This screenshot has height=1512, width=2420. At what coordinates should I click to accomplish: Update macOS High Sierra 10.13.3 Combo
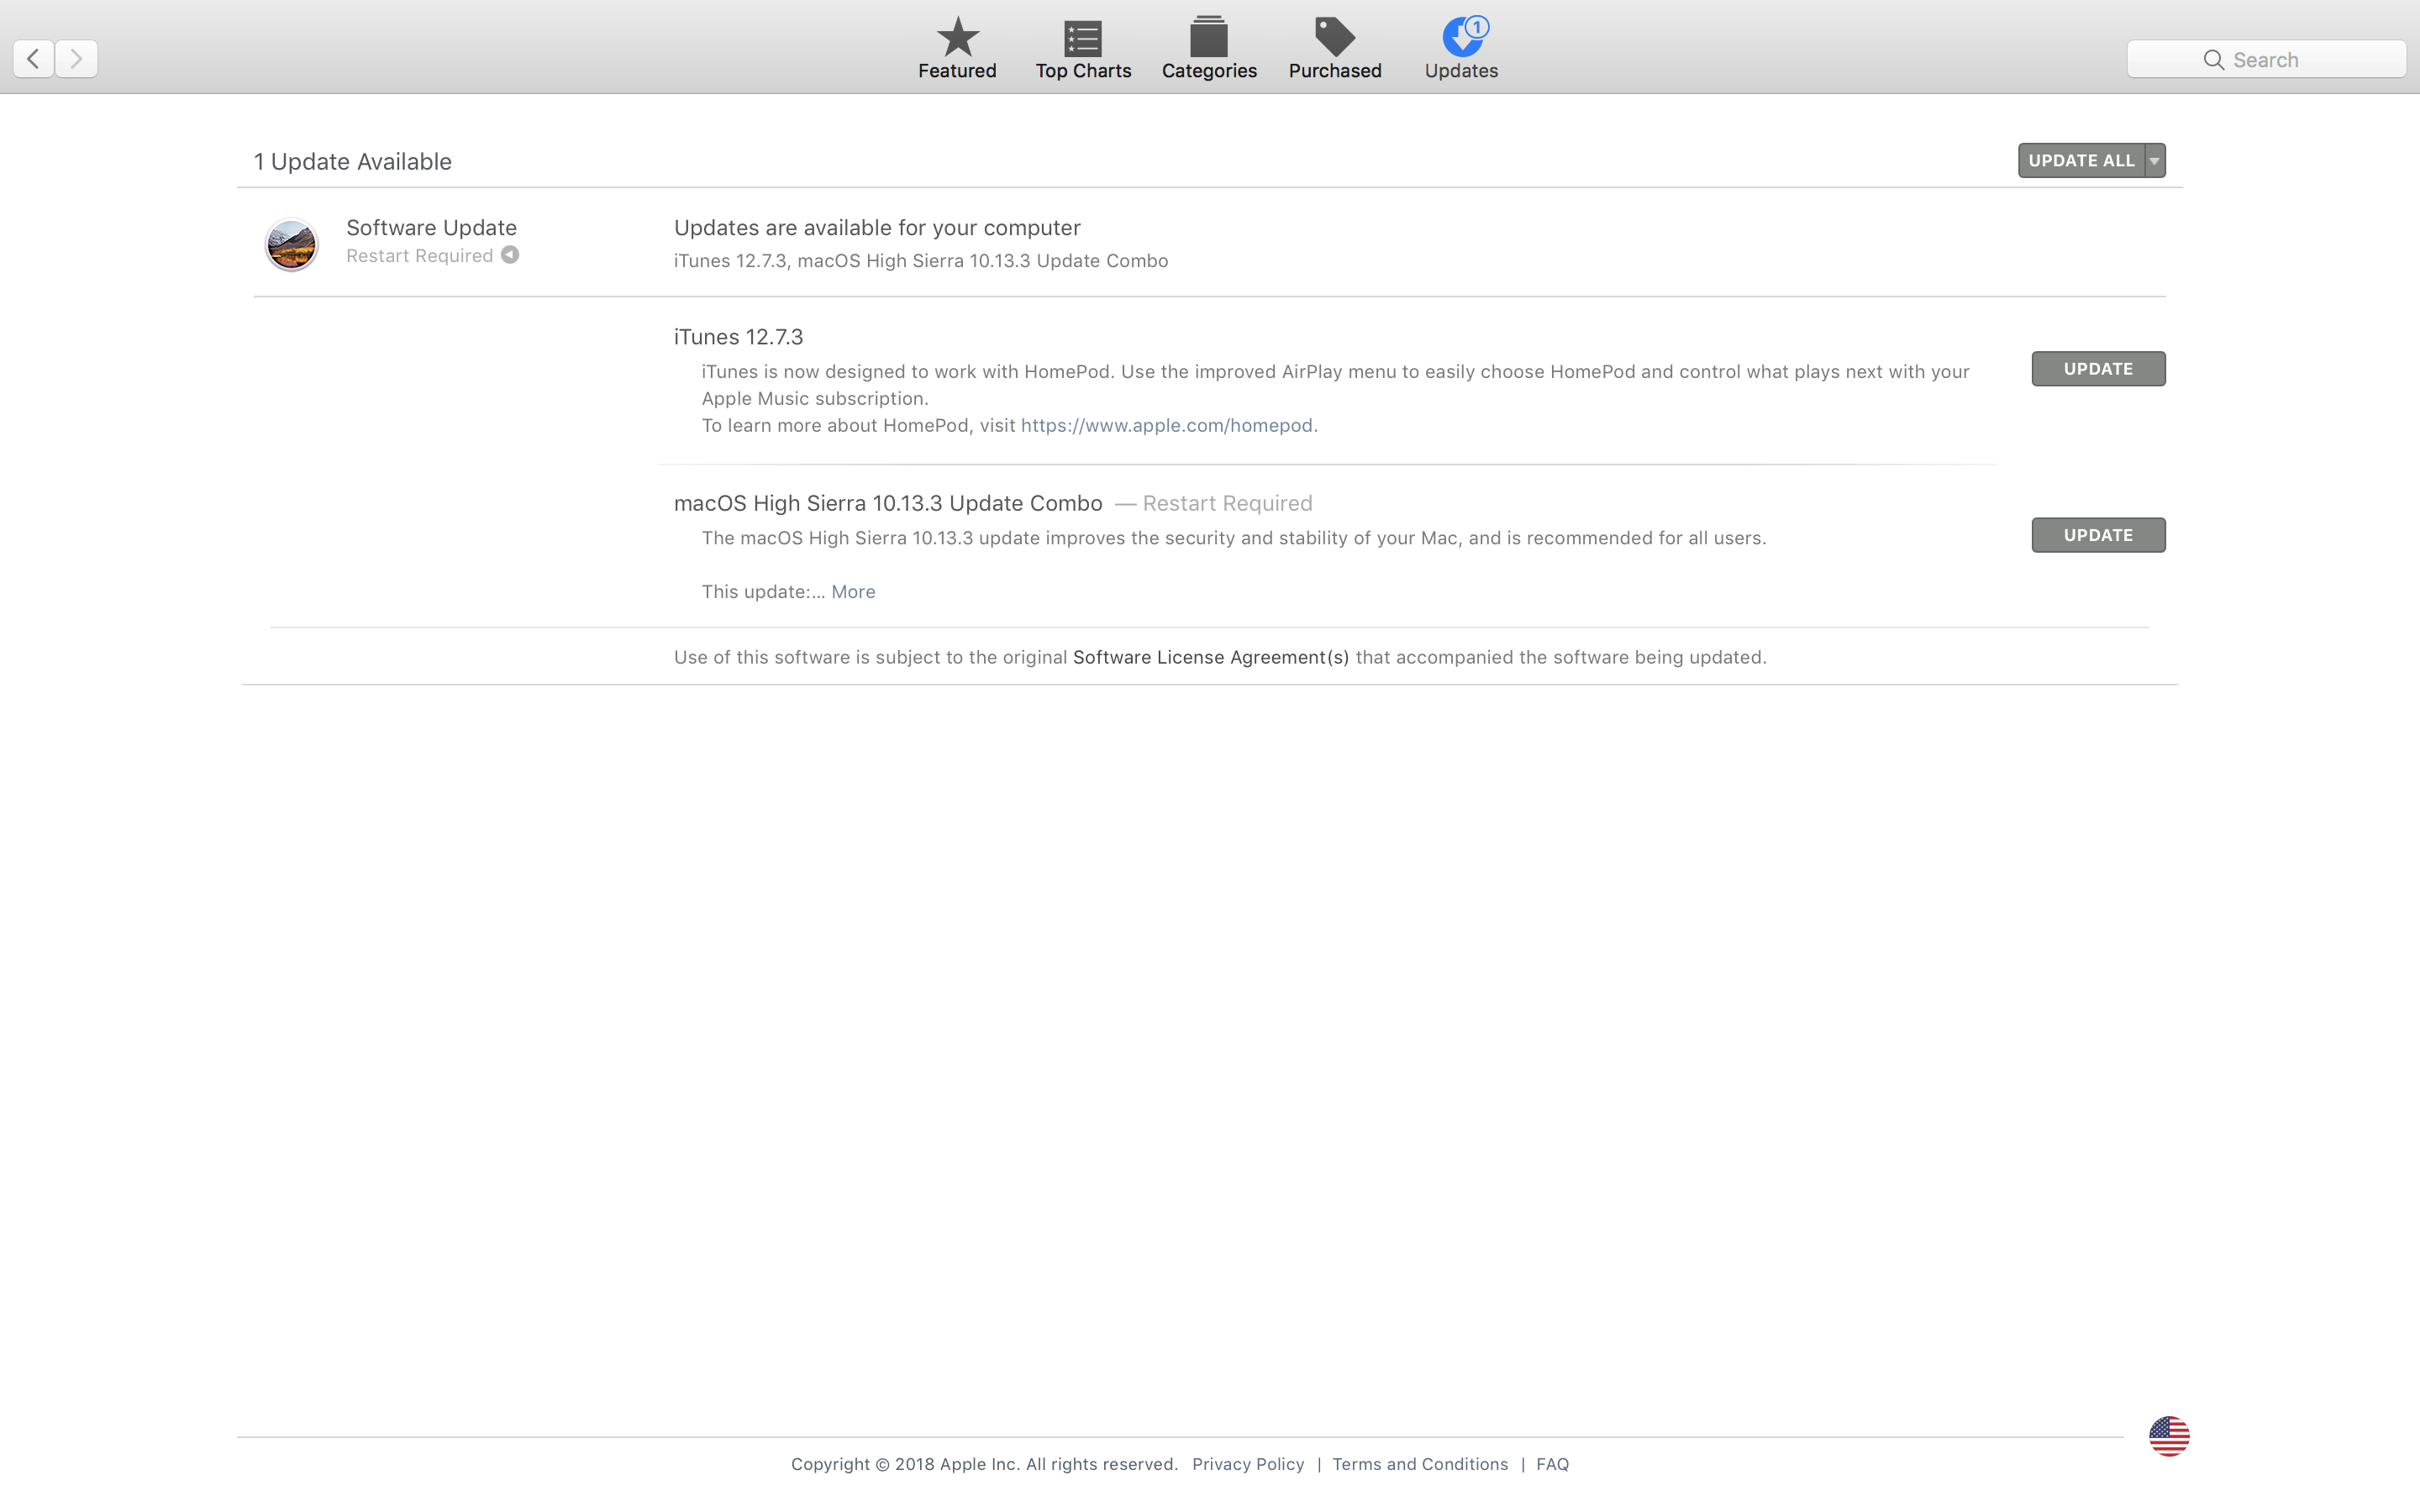pos(2098,535)
